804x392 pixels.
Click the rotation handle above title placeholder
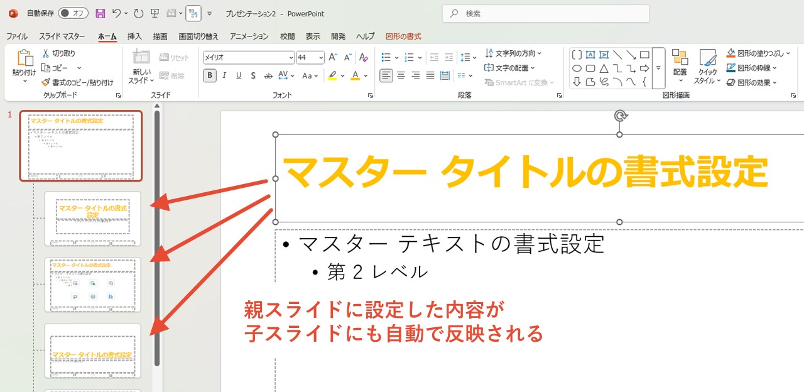pos(620,116)
